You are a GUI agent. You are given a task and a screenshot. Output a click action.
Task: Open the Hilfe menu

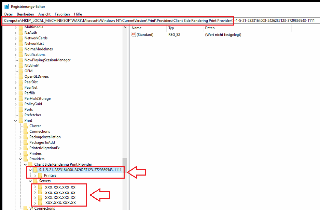78,14
